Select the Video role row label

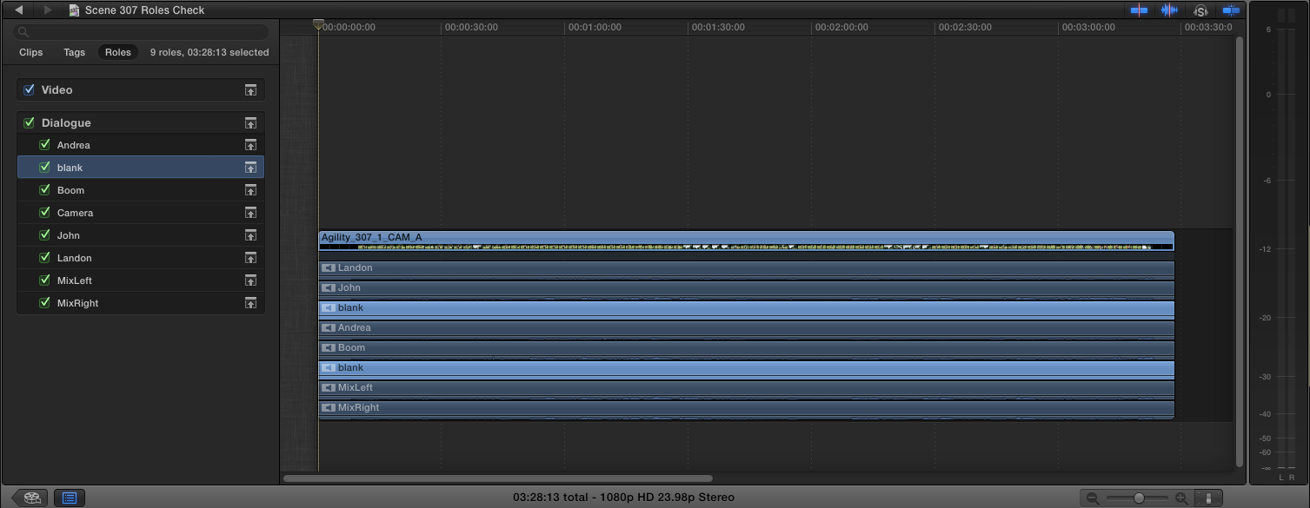click(x=57, y=90)
